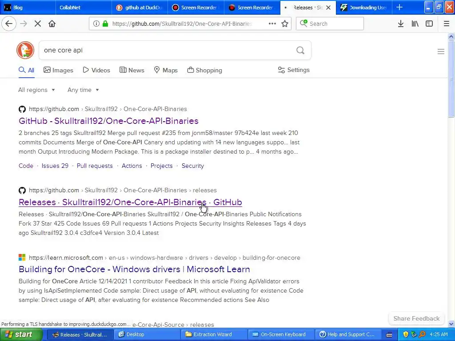Open the Issues 29 sublink

coord(55,166)
